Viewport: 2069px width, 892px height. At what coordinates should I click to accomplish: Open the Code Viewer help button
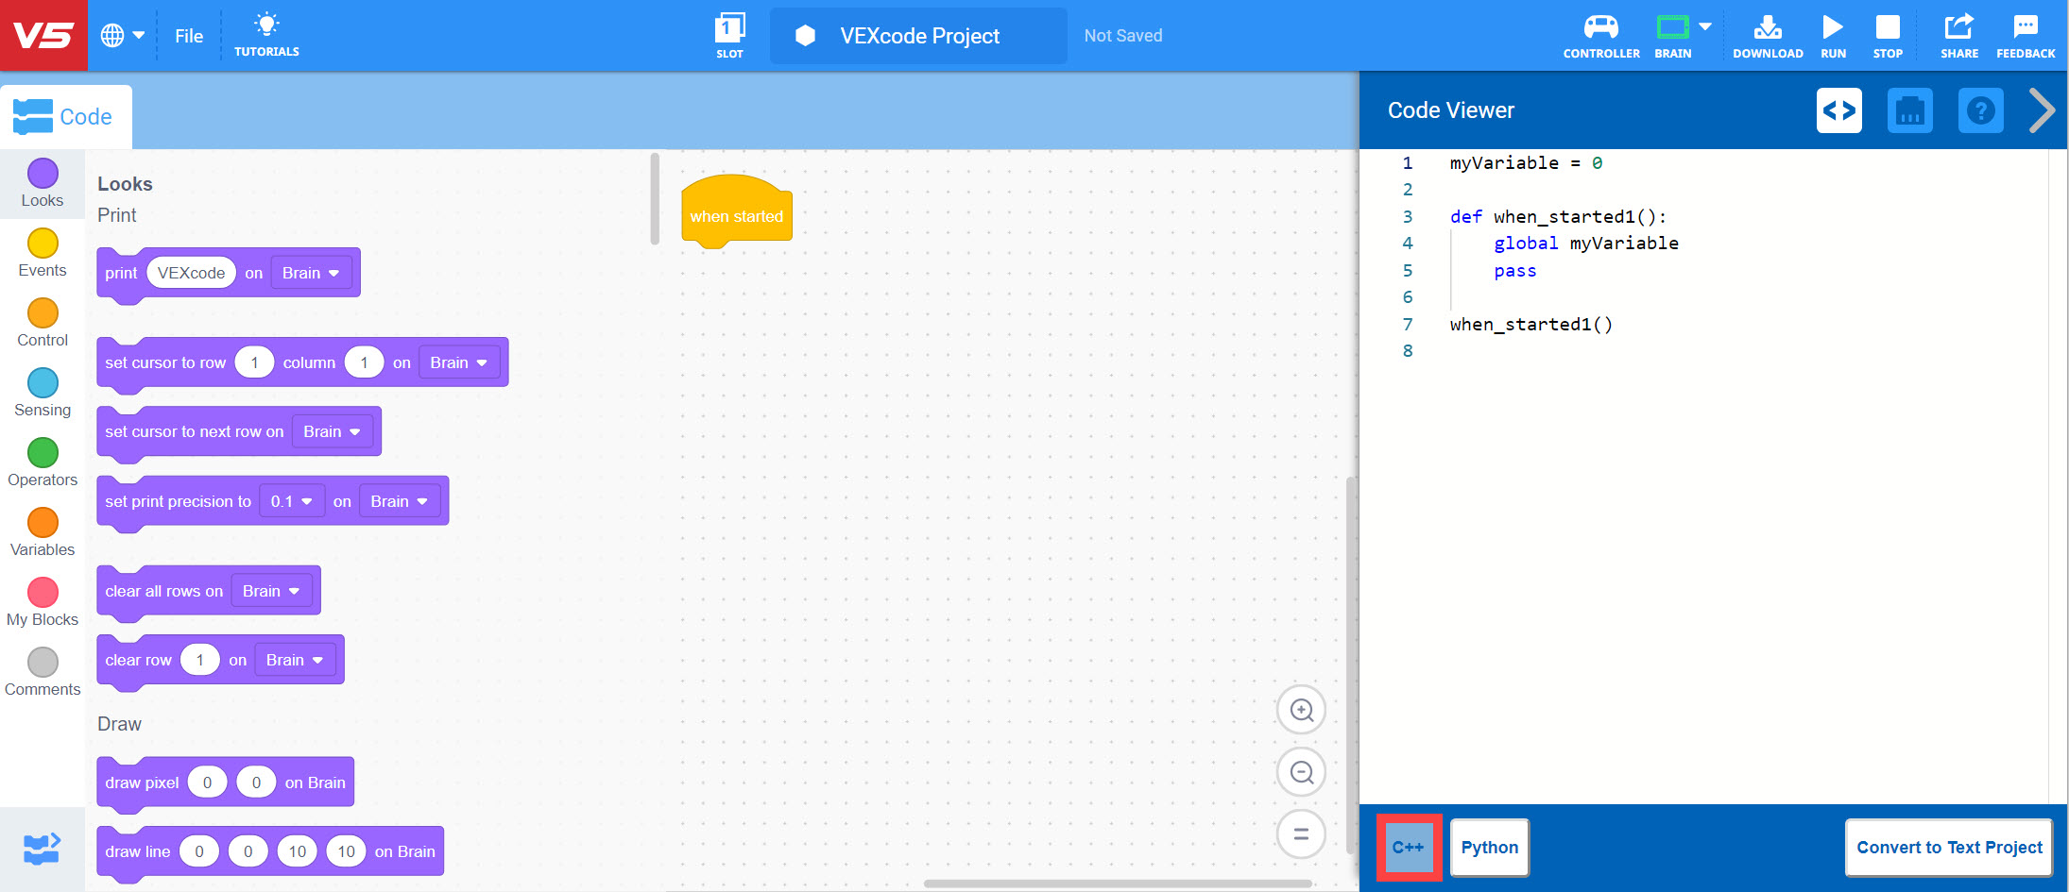pos(1980,110)
